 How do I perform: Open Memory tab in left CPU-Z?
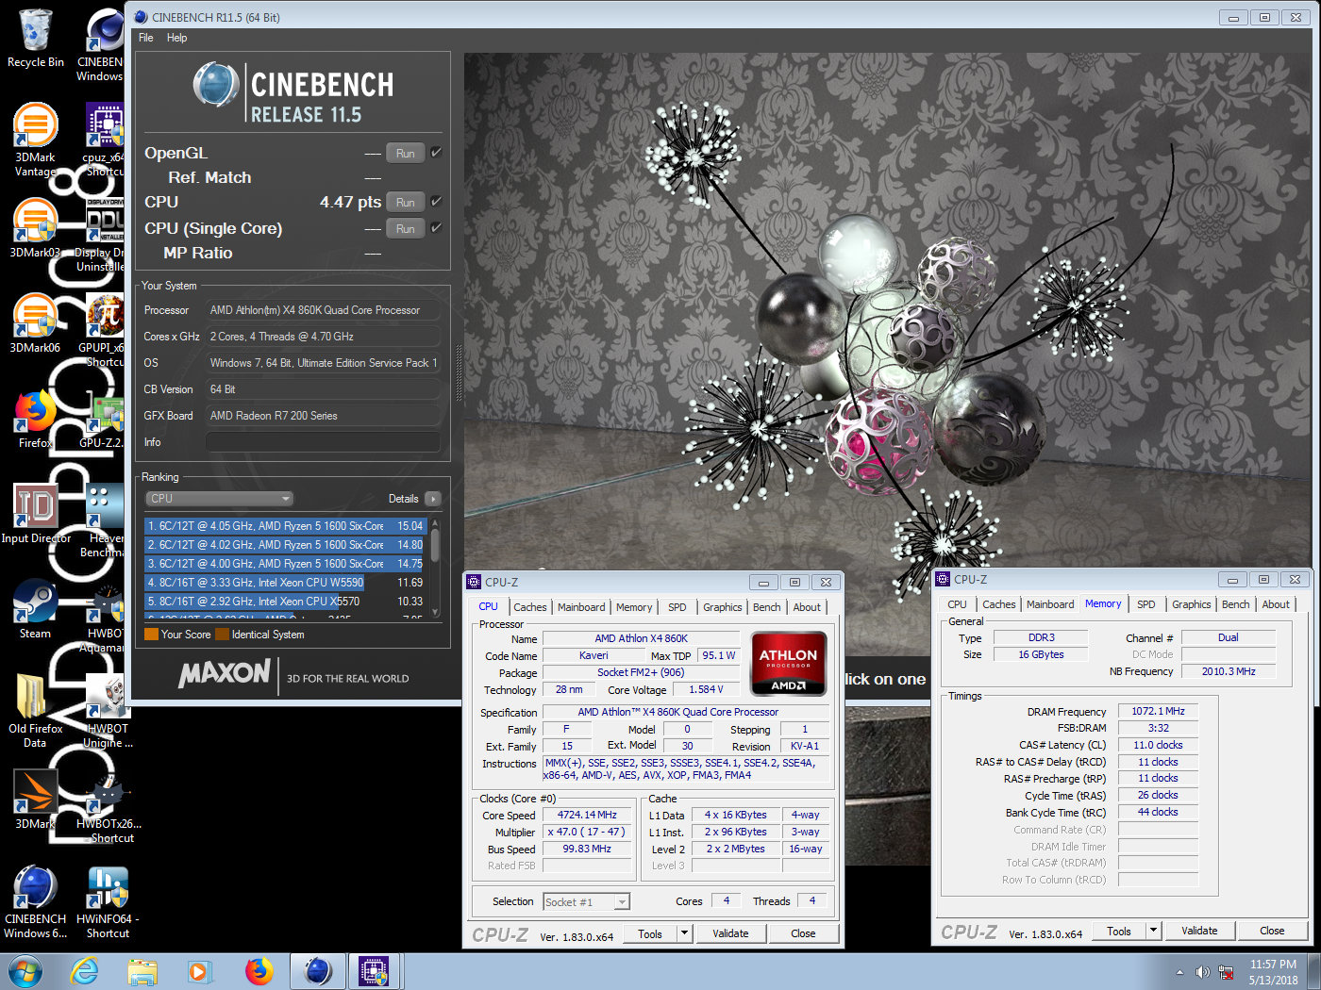(634, 607)
